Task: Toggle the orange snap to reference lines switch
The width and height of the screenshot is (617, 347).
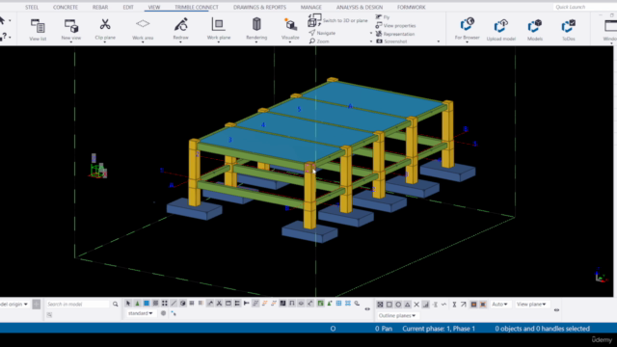Action: (473, 305)
